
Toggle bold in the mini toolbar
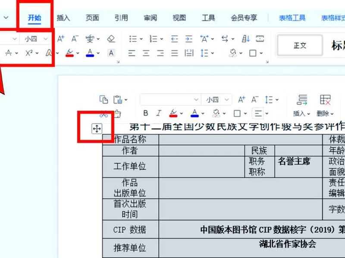(x=145, y=113)
